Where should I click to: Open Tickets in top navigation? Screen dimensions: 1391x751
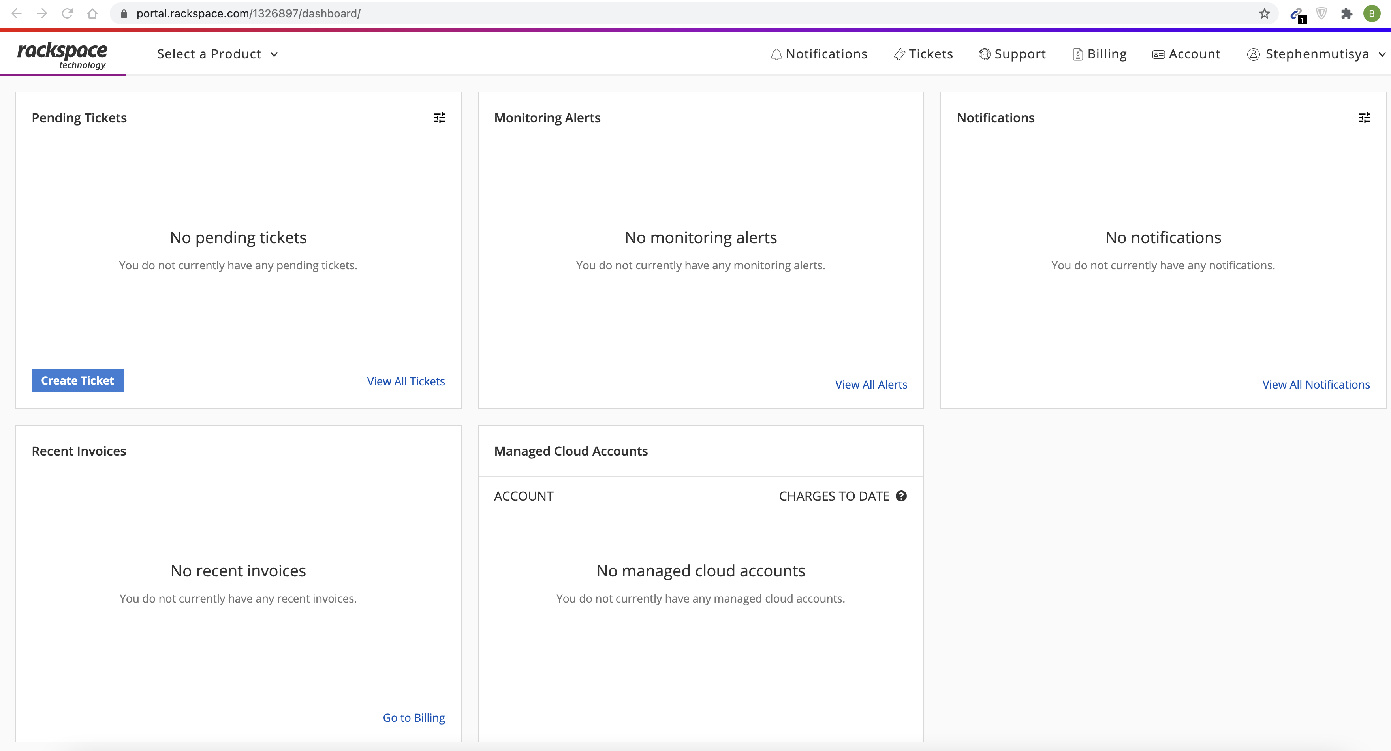coord(923,54)
